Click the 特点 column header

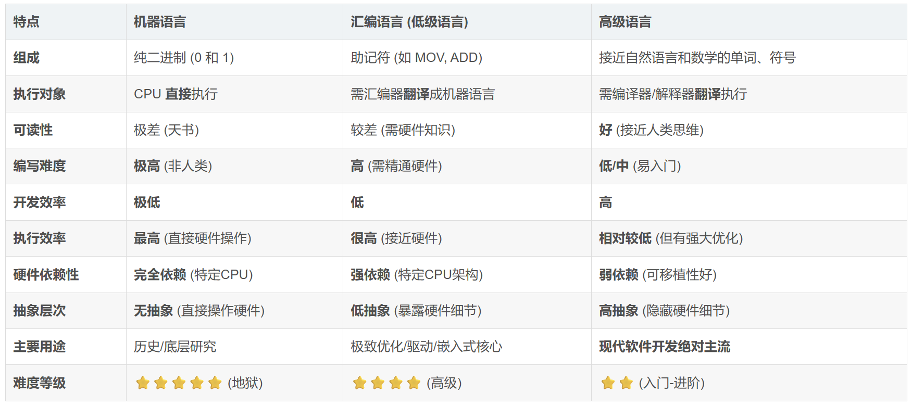pyautogui.click(x=27, y=22)
